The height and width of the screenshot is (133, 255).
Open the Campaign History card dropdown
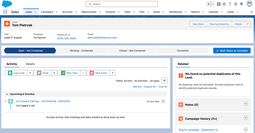tap(246, 118)
